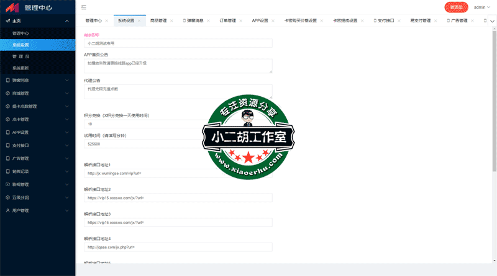The height and width of the screenshot is (276, 497).
Task: Click the hamburger collapse-sidebar icon
Action: click(x=84, y=7)
